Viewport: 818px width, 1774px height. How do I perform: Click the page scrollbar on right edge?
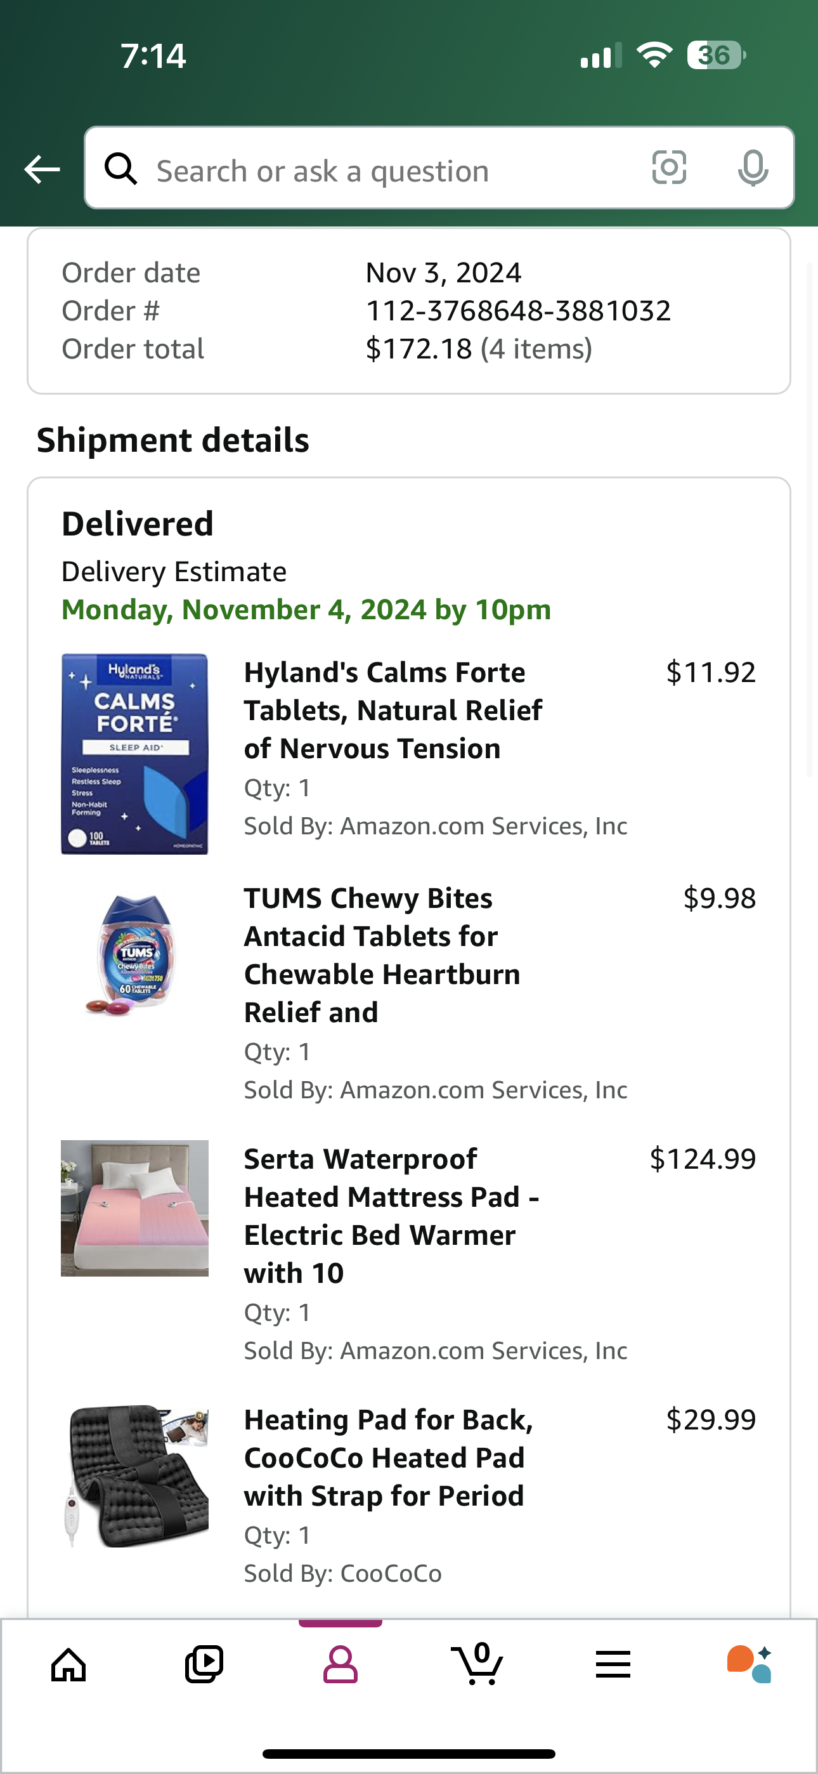coord(810,520)
